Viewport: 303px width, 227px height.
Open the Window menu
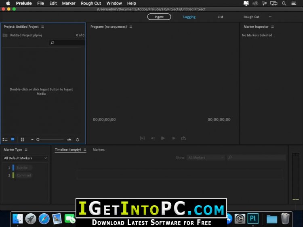pyautogui.click(x=114, y=3)
